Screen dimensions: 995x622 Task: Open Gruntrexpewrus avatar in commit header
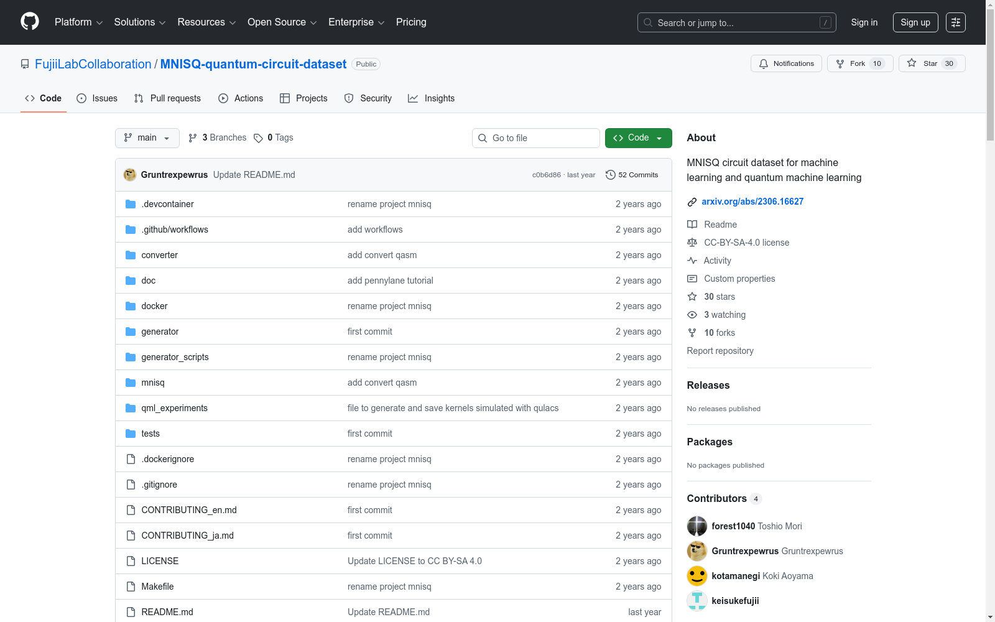coord(130,175)
